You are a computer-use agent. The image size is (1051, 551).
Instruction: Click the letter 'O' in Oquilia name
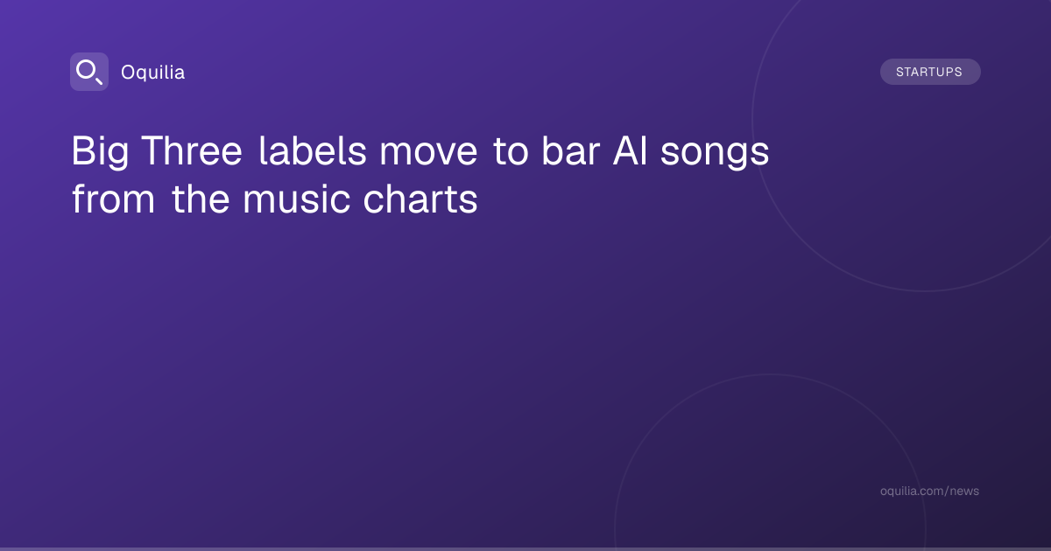click(x=127, y=72)
